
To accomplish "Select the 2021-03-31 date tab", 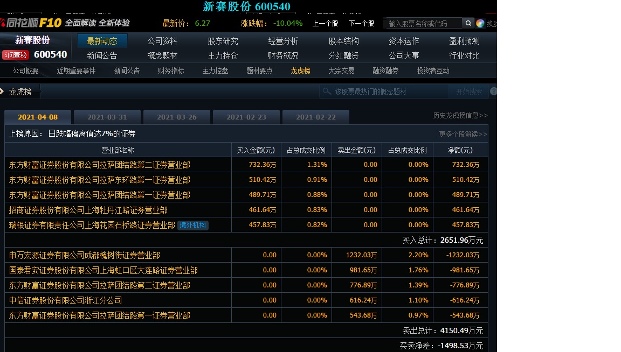I will coord(107,117).
